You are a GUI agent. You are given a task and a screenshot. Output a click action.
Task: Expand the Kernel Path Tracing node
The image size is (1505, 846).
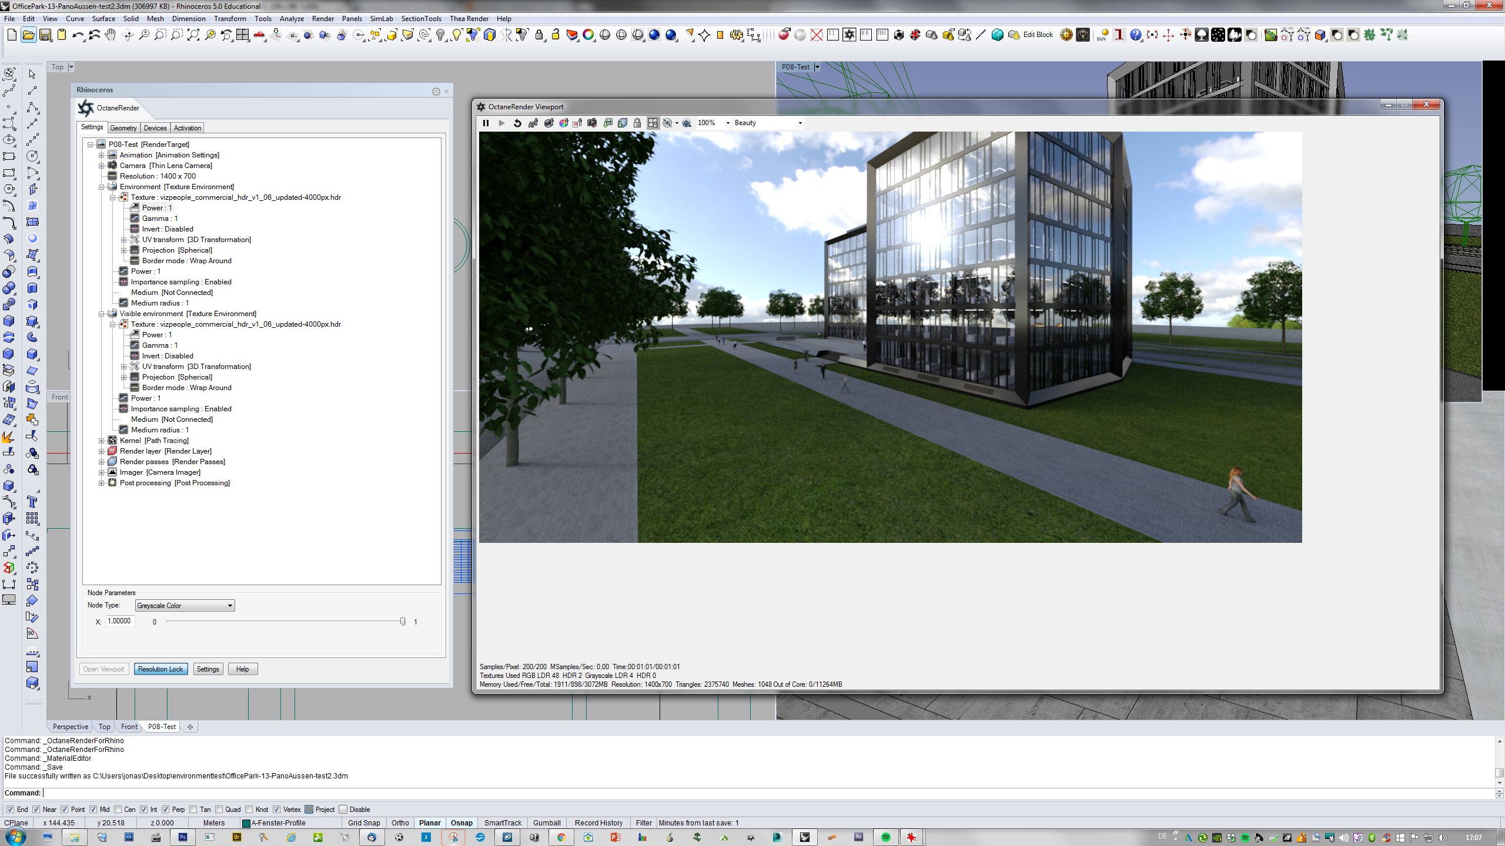point(101,441)
